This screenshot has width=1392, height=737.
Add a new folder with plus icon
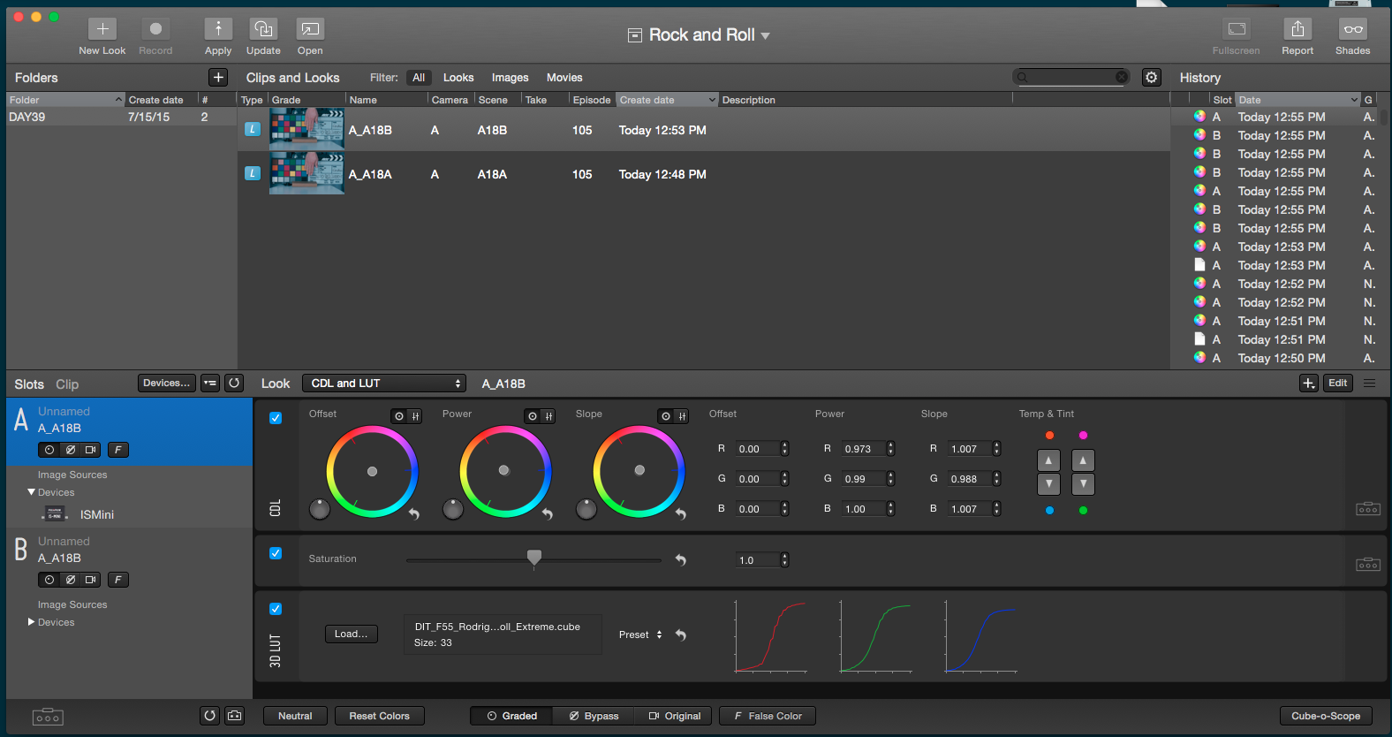pos(218,78)
